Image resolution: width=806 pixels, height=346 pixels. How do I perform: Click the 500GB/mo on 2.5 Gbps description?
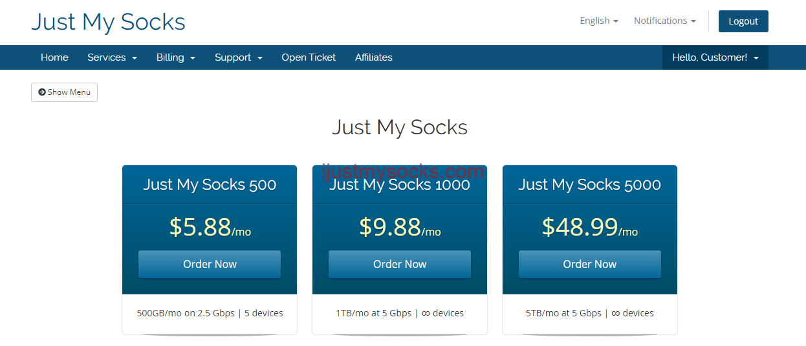[210, 313]
